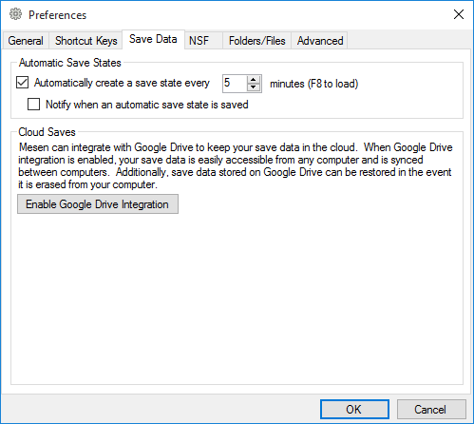Click the Preferences window title text
The height and width of the screenshot is (424, 474).
[57, 15]
